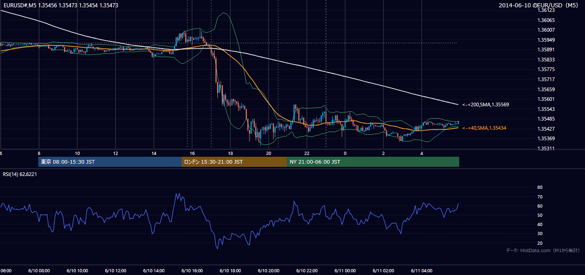Click bottom time axis label 6/10 18:00
The width and height of the screenshot is (585, 275).
[x=230, y=270]
